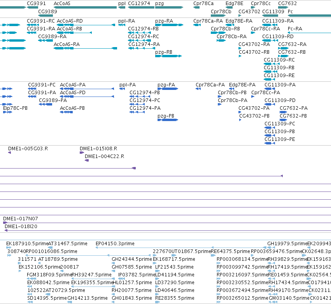The image size is (331, 304).
Task: Select the CG9389-PA protein label
Action: coord(53,100)
